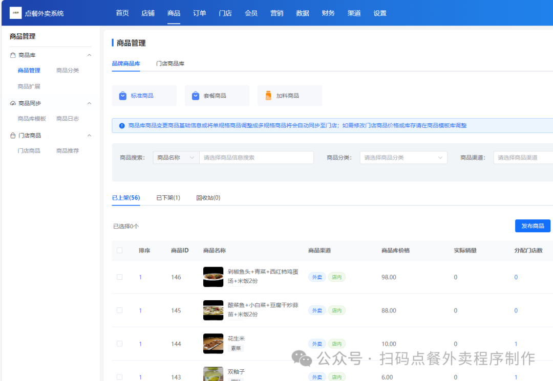
Task: Click the 标准商品 shopping bag icon
Action: click(x=123, y=96)
